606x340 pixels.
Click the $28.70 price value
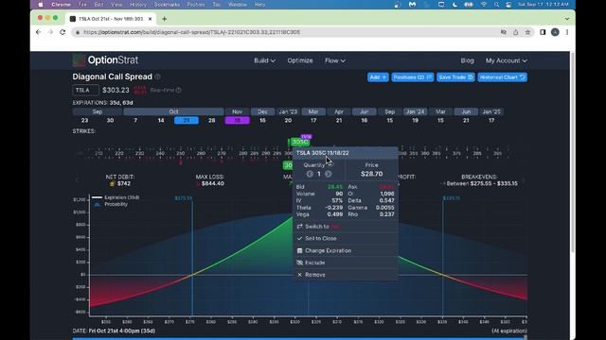(372, 174)
